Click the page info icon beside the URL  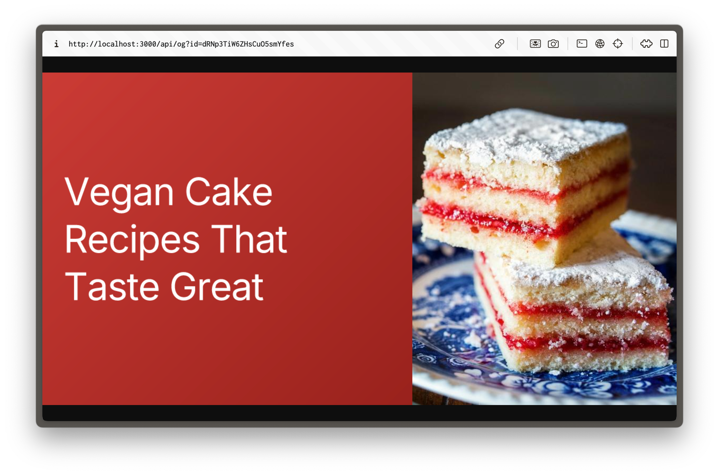[x=56, y=44]
